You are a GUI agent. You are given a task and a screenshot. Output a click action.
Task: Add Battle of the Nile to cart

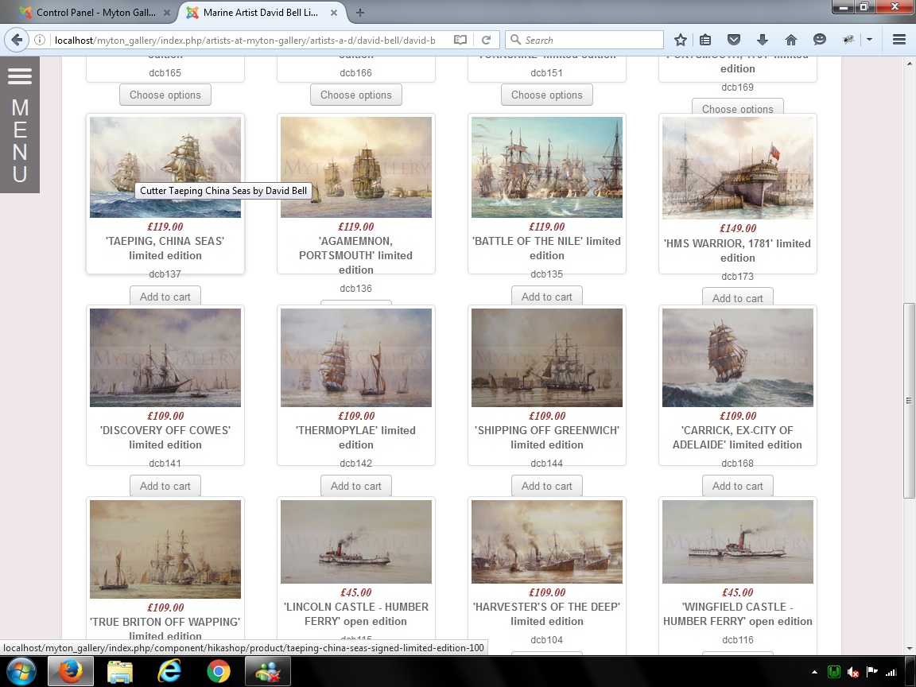tap(547, 296)
